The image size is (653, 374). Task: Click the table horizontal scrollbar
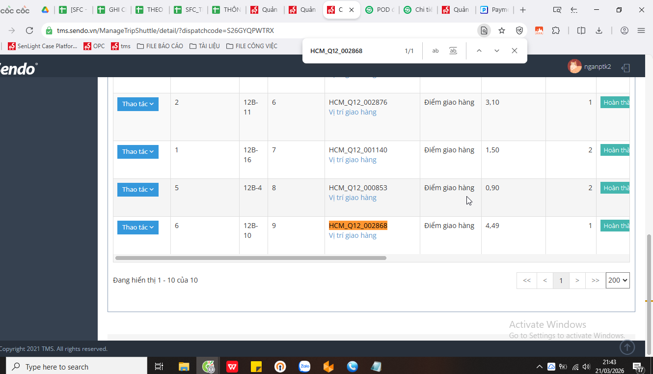[251, 258]
